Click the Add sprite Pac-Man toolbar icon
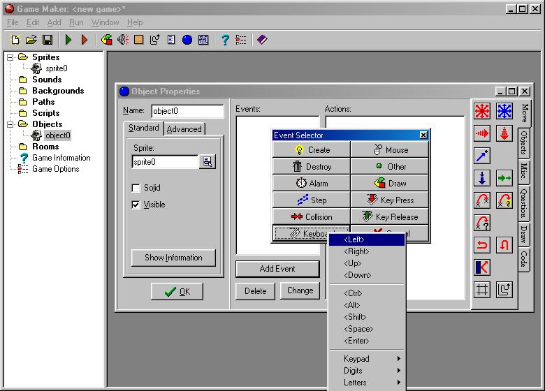This screenshot has width=545, height=391. coord(106,40)
